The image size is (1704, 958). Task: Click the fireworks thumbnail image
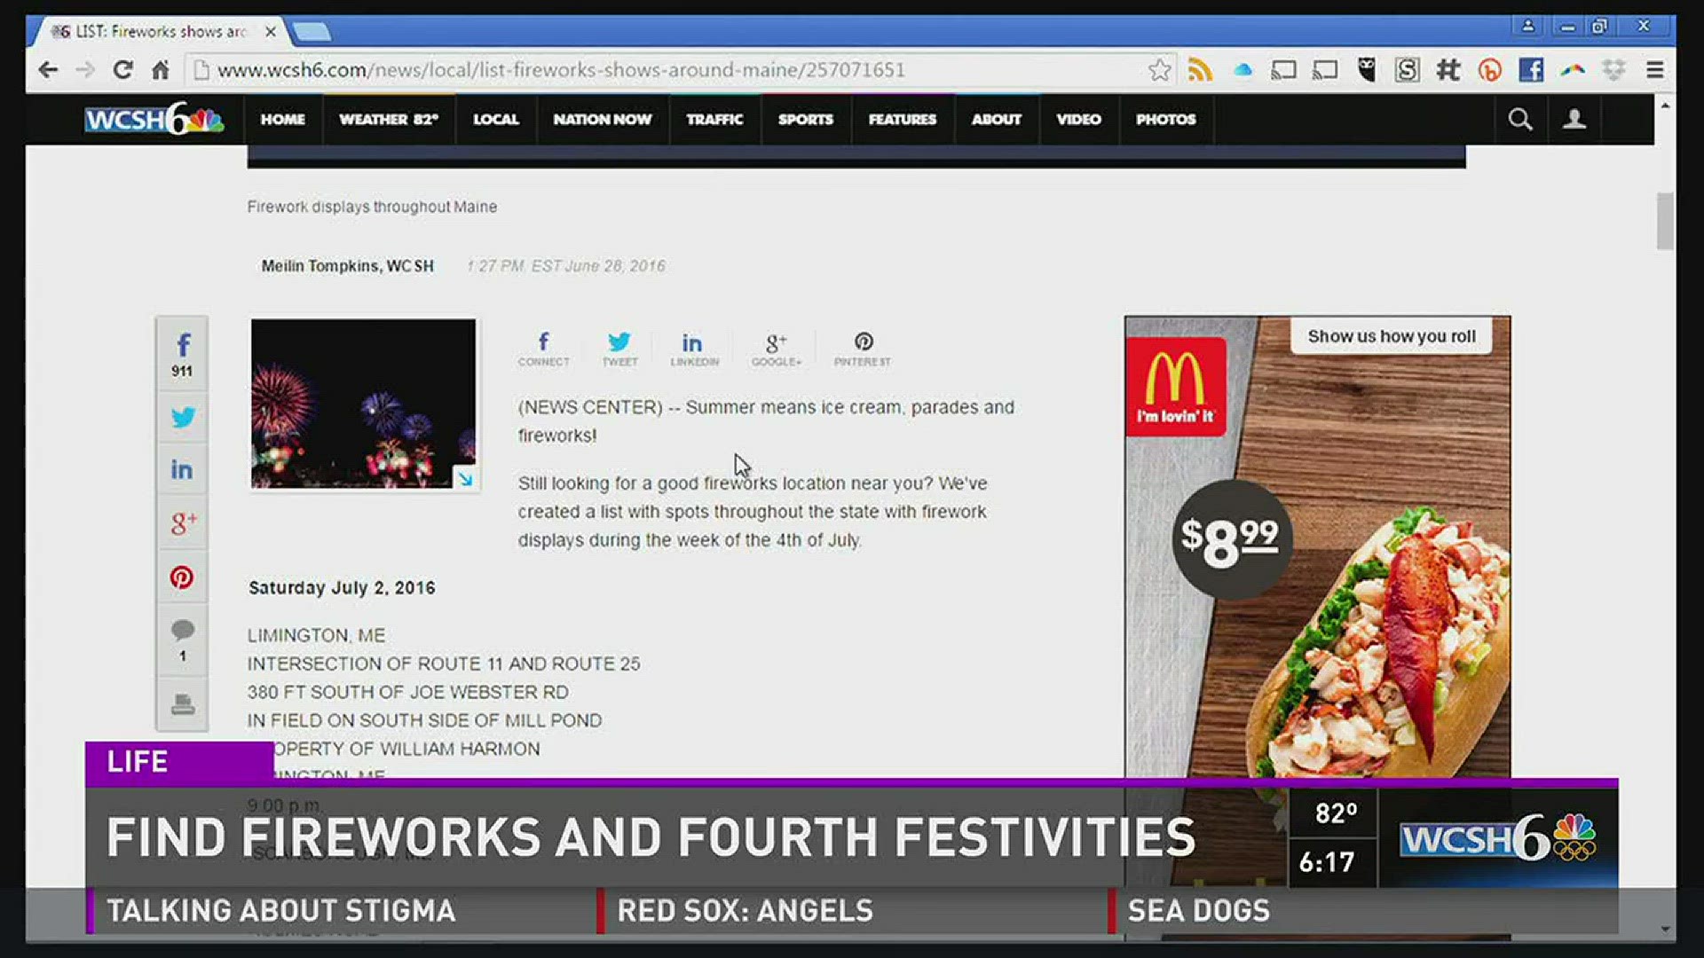(363, 404)
